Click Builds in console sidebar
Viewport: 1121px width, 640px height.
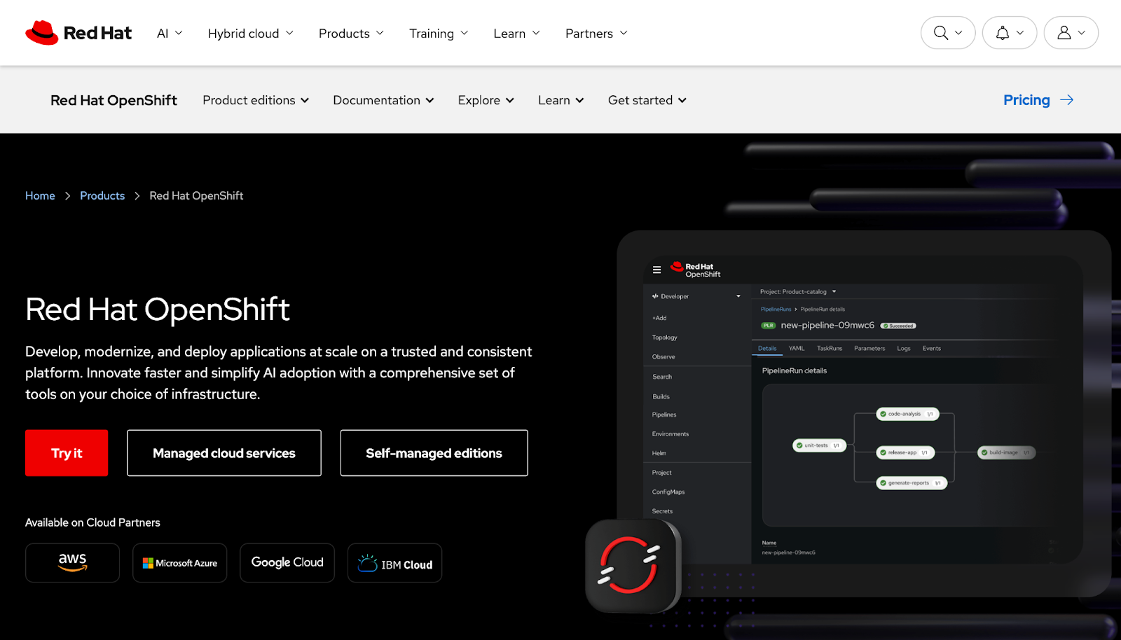pyautogui.click(x=661, y=397)
